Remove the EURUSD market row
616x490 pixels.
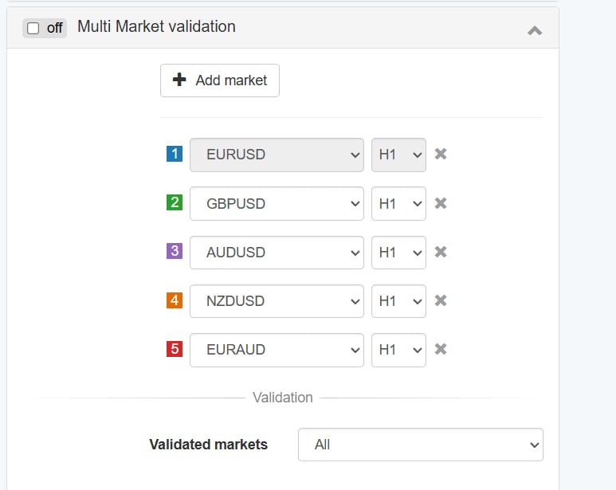(441, 154)
